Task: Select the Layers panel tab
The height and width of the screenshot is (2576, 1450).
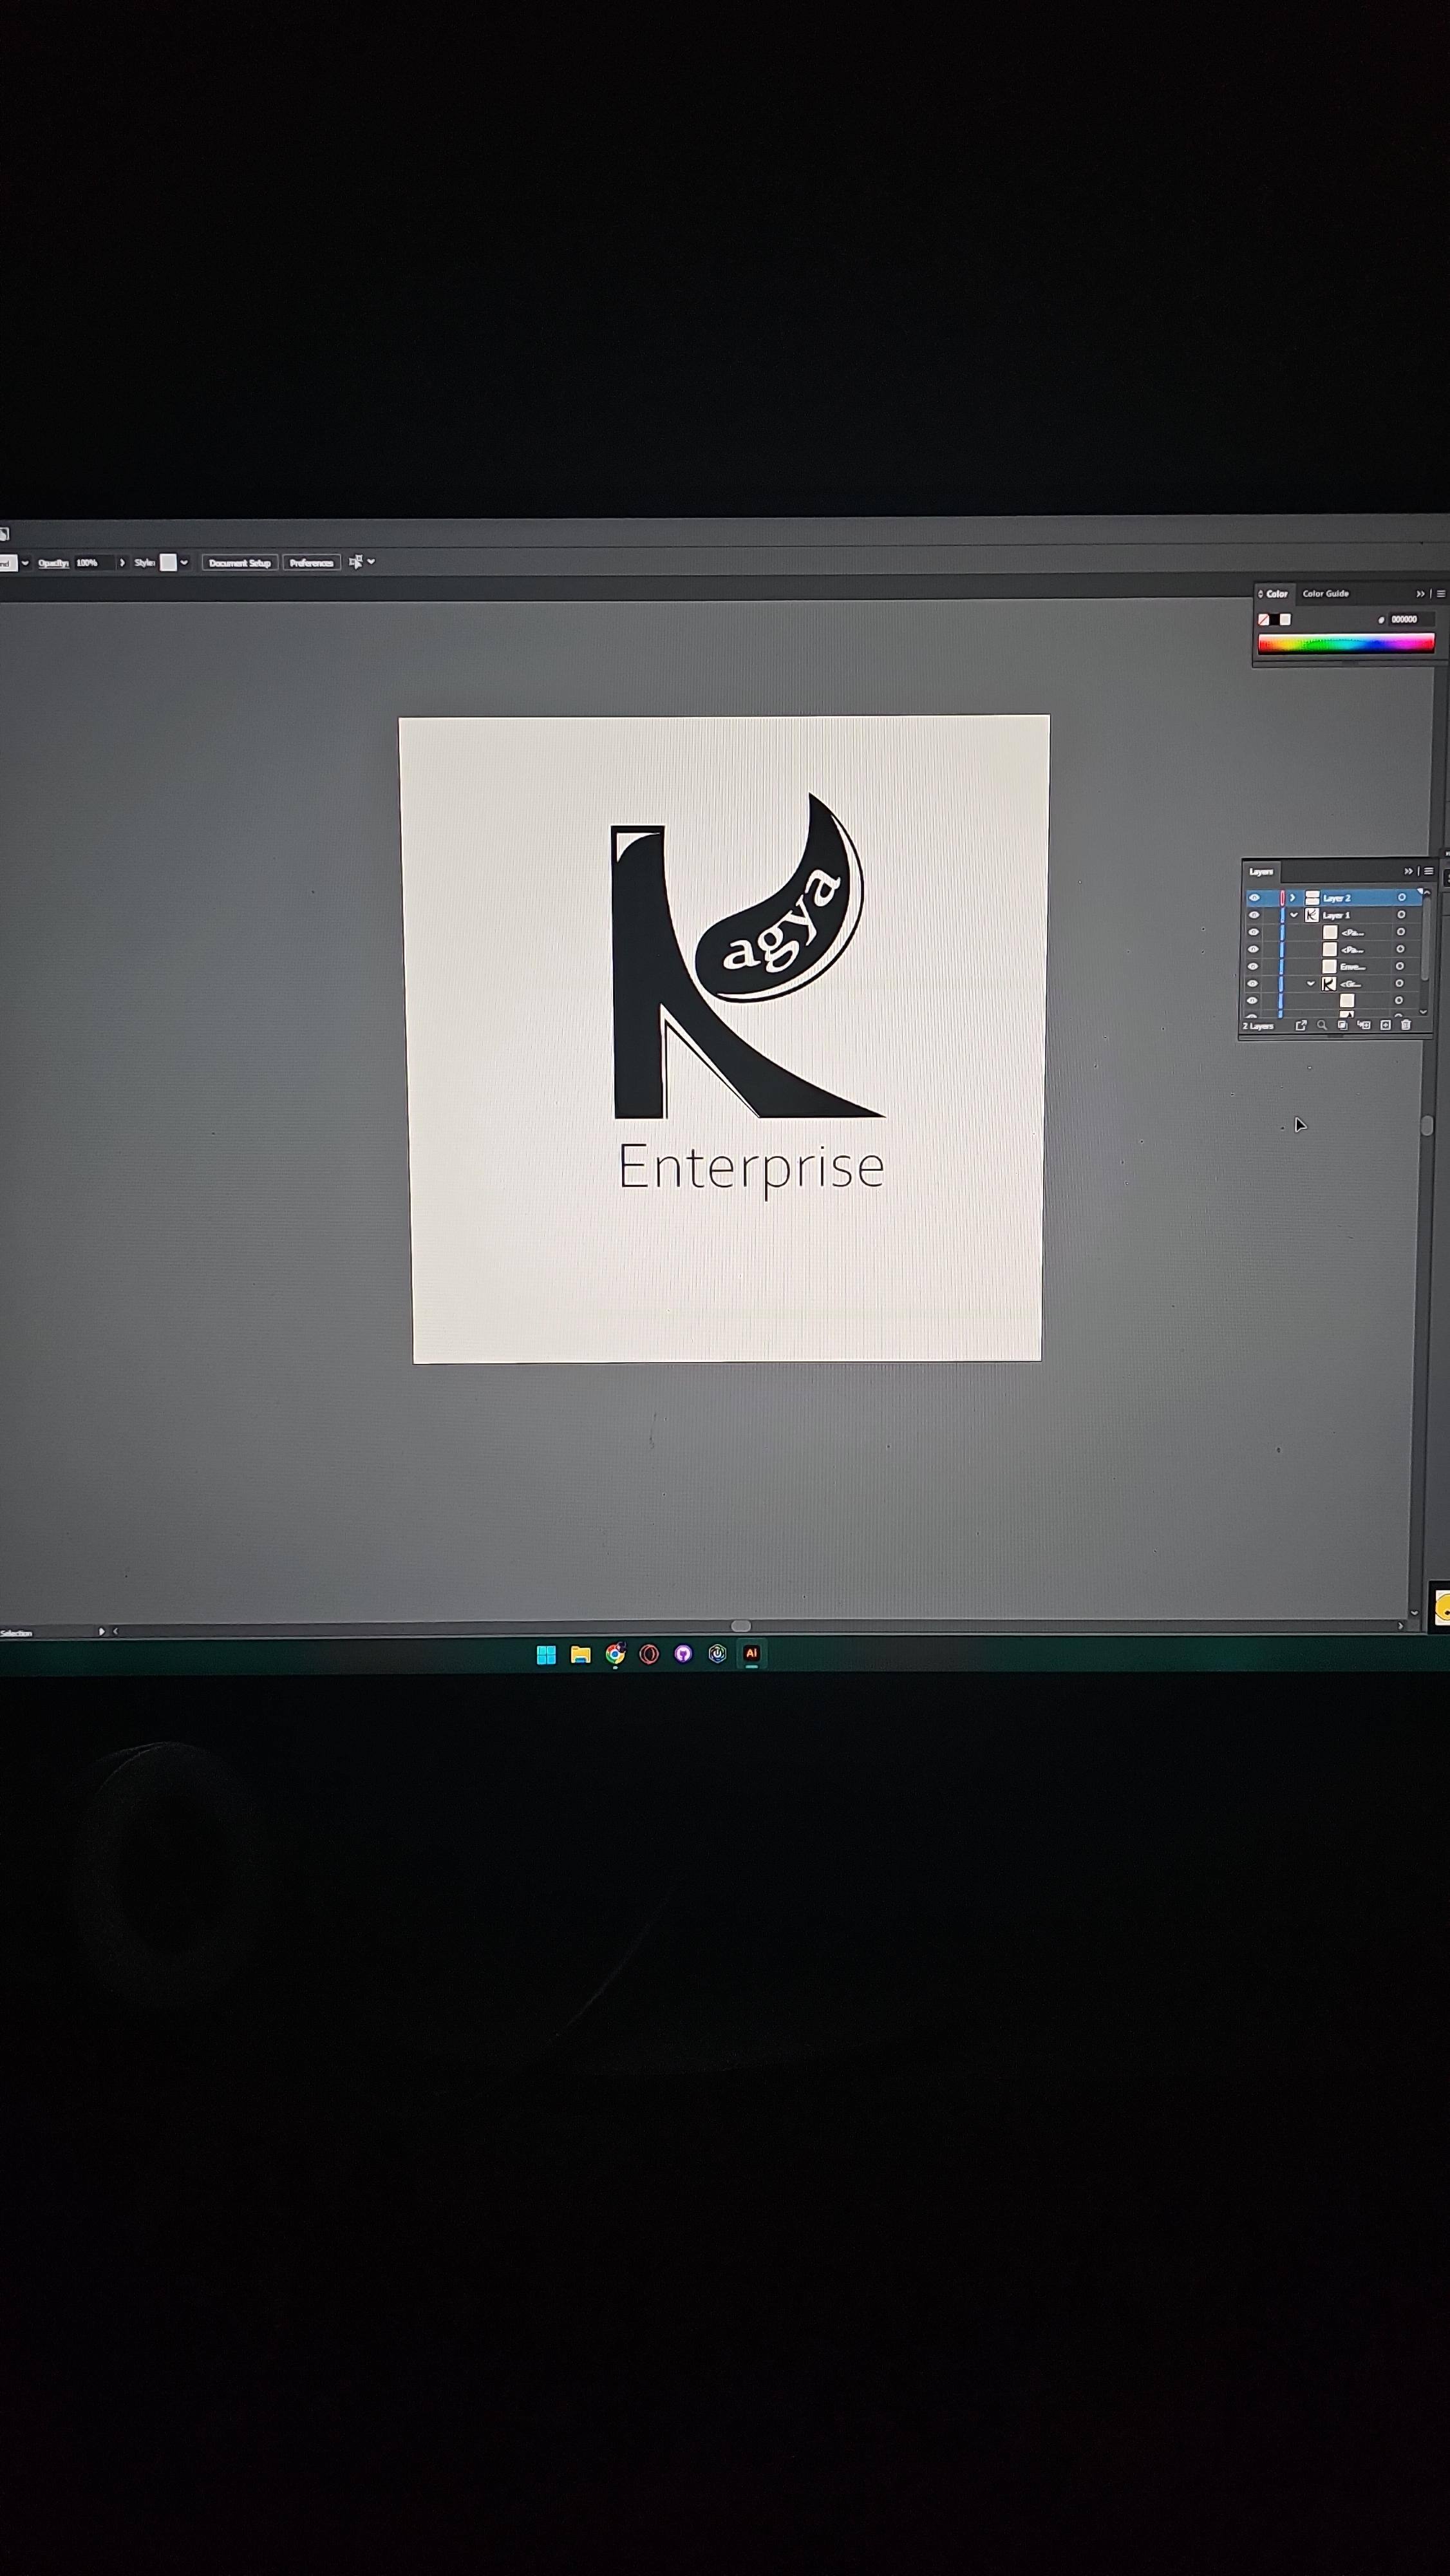Action: click(x=1261, y=872)
